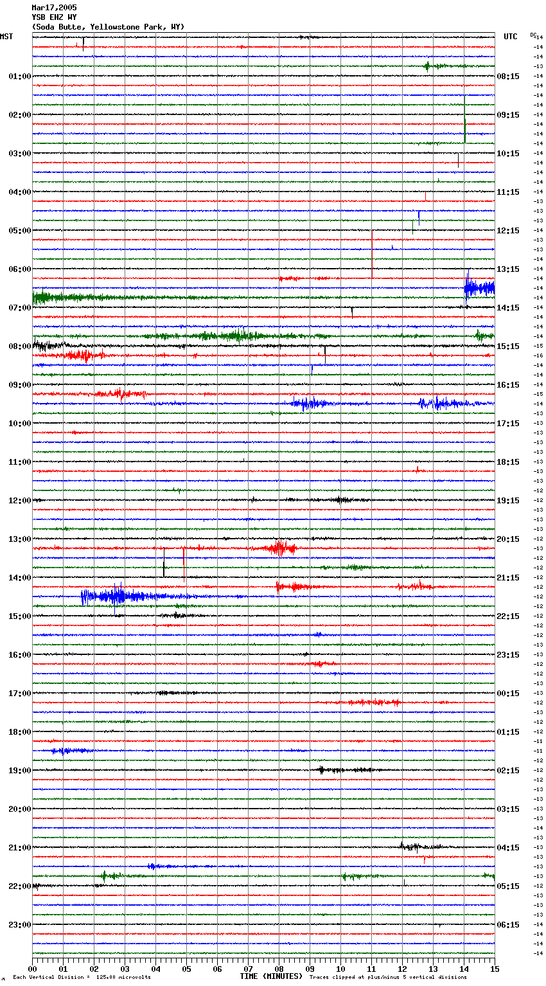Click the '03:00' MST time label
Screen dimensions: 546x986
coord(19,154)
